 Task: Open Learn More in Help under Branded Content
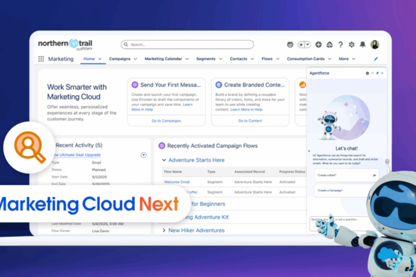pyautogui.click(x=246, y=109)
